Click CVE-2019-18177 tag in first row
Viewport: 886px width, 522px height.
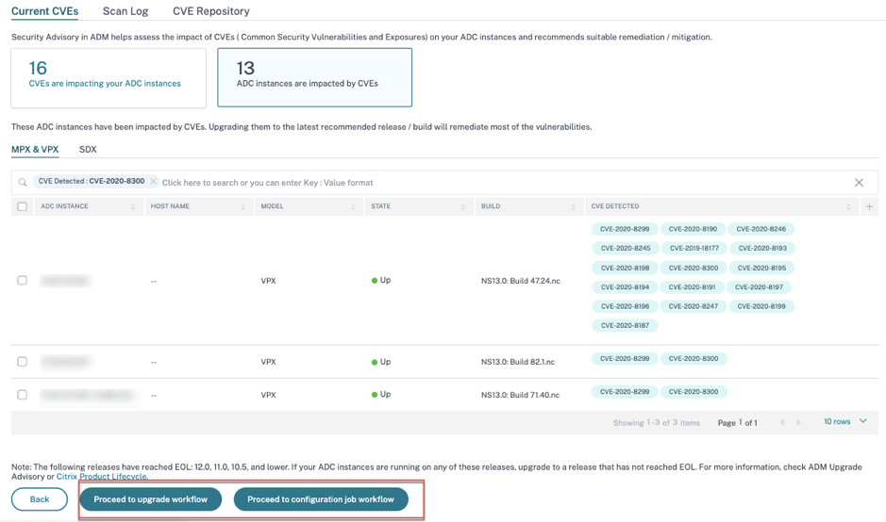(x=694, y=249)
